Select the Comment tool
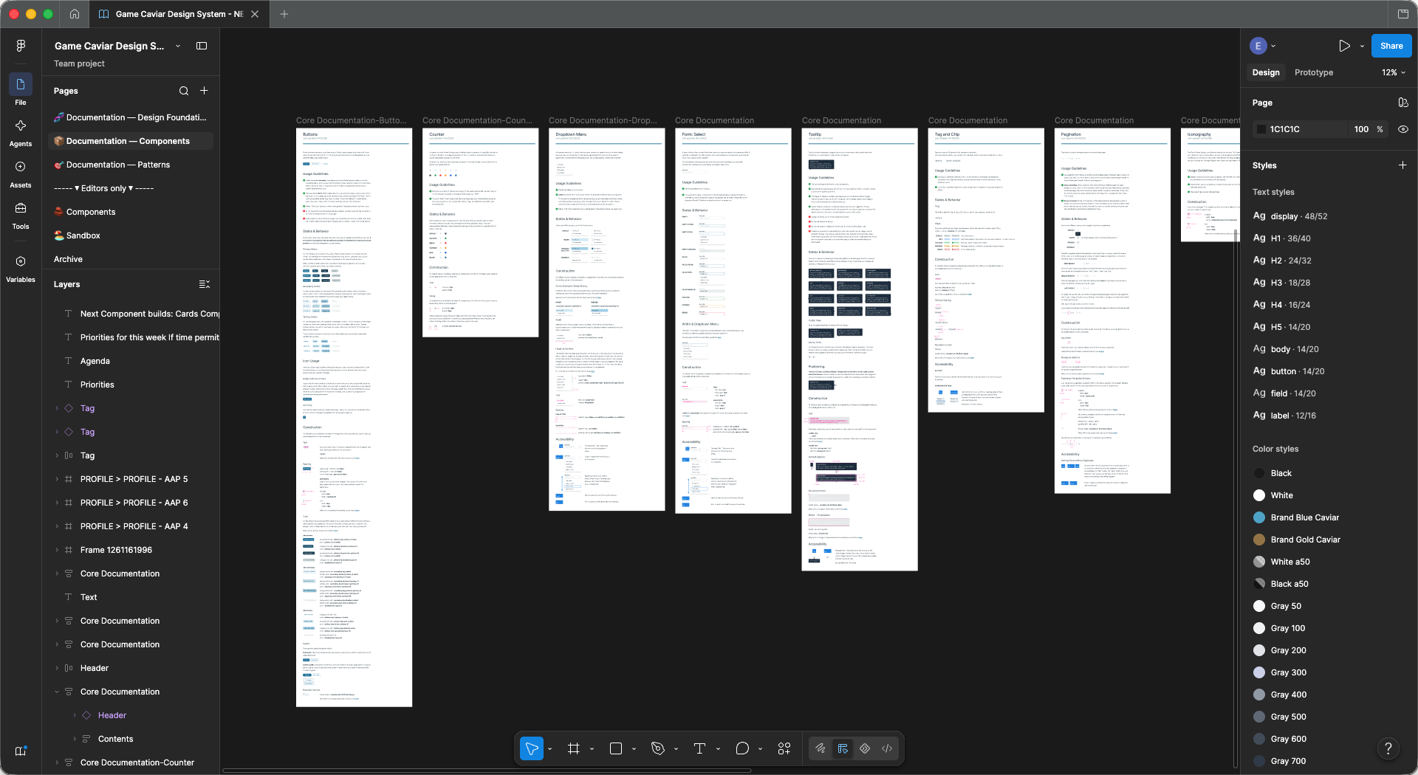The image size is (1418, 775). point(742,748)
